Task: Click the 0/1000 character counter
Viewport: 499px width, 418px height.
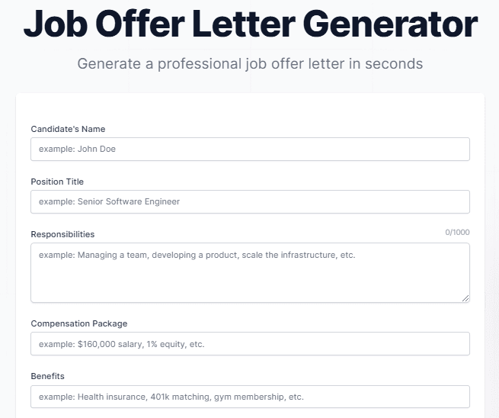Action: (457, 233)
